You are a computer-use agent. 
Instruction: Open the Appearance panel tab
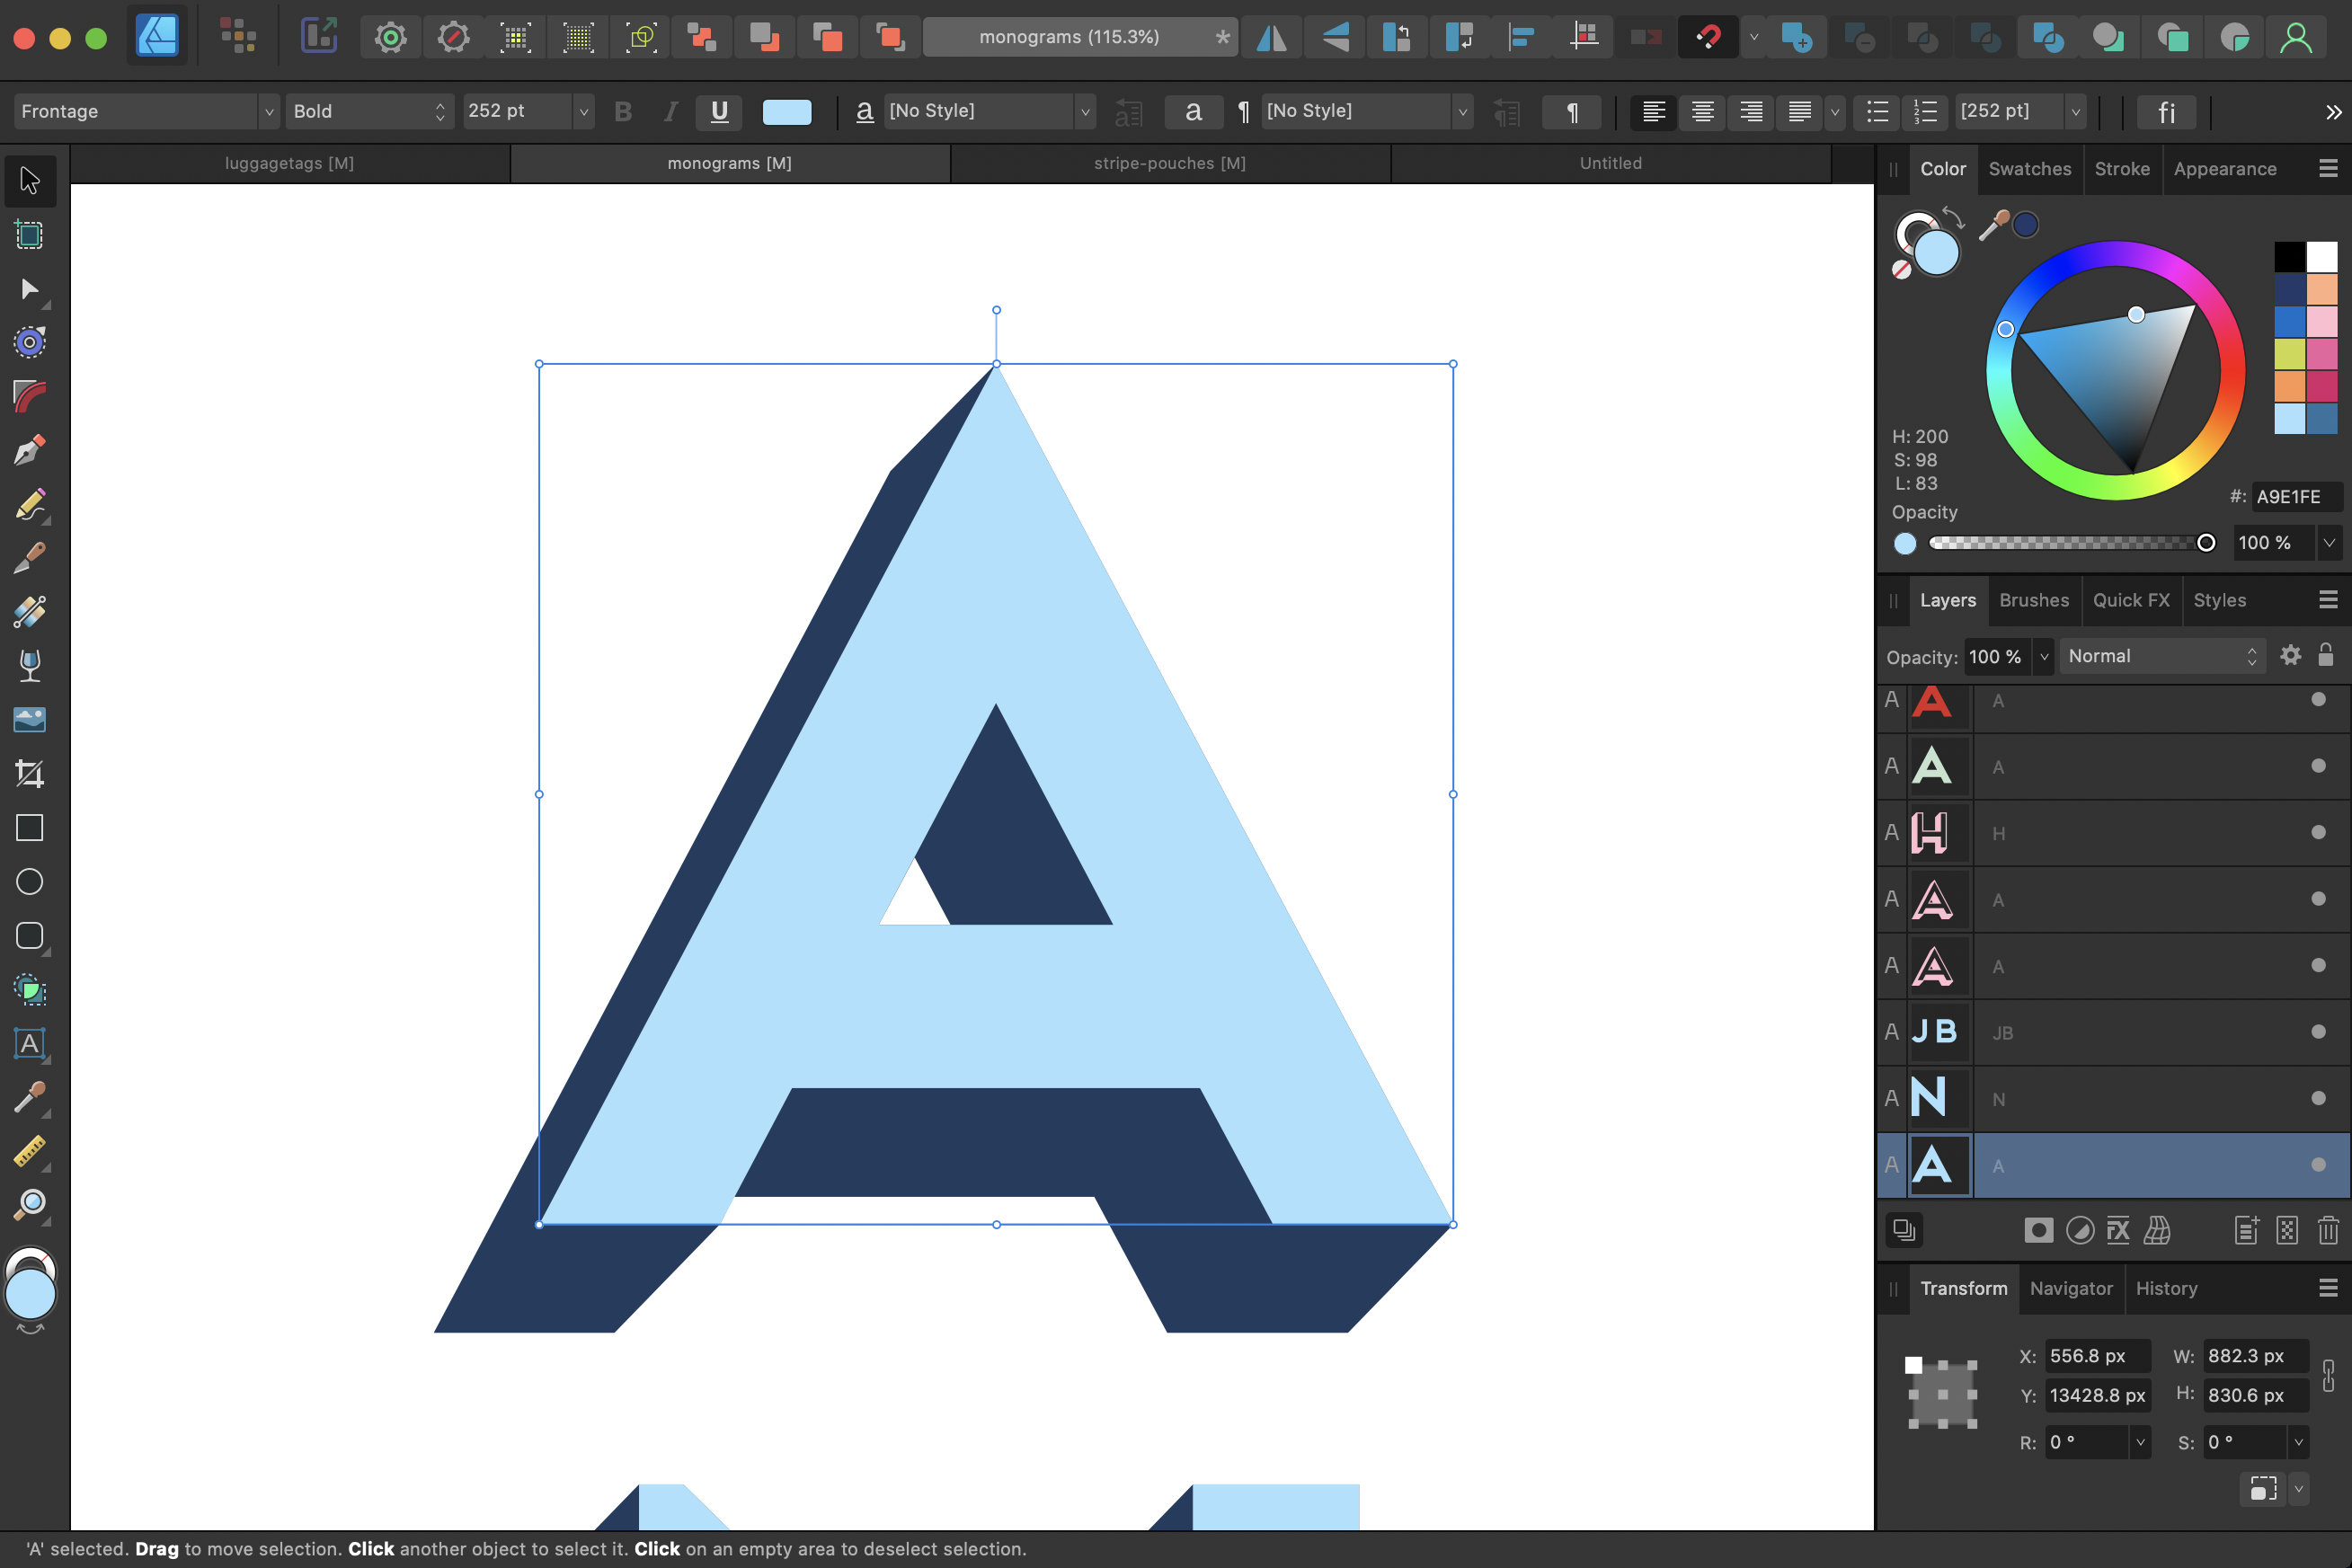pos(2224,169)
